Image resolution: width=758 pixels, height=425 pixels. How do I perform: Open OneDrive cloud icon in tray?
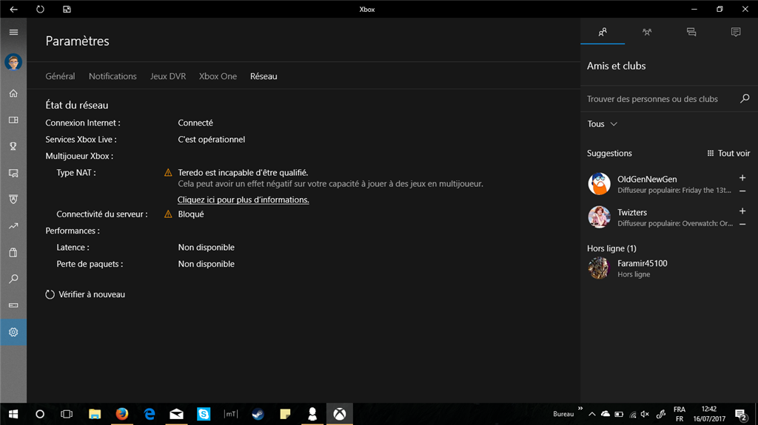(606, 414)
